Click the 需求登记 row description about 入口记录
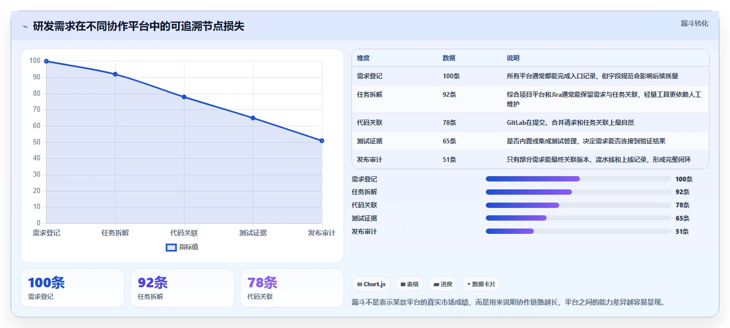Viewport: 730px width, 328px height. tap(593, 76)
